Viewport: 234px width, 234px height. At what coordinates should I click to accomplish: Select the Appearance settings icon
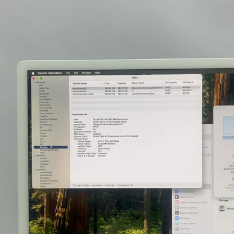pos(177,197)
